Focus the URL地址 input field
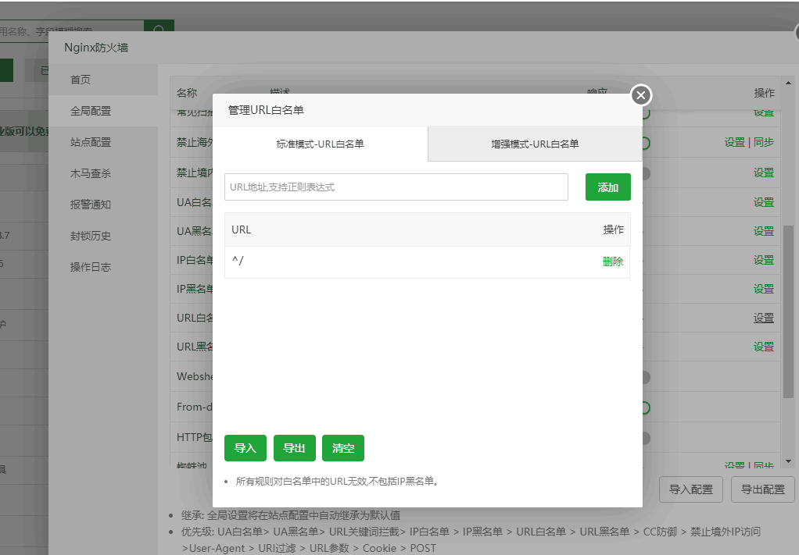Image resolution: width=799 pixels, height=555 pixels. point(396,187)
